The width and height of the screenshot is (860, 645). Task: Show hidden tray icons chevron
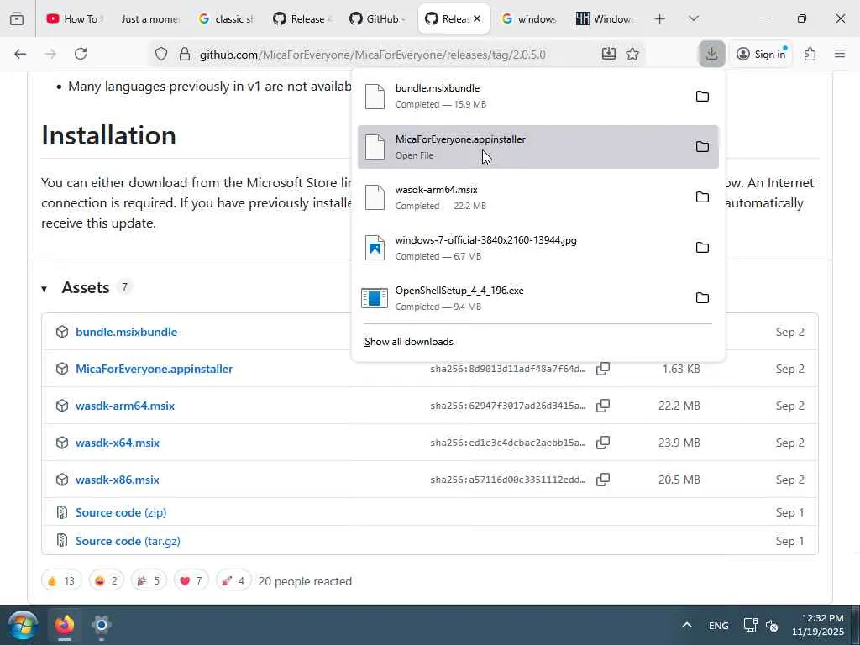686,625
